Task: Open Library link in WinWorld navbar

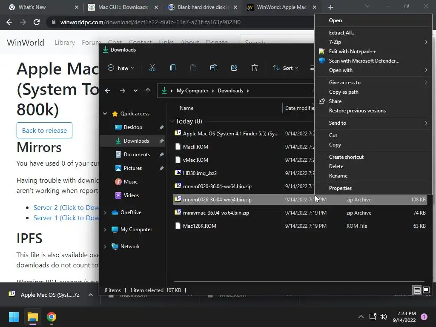Action: 65,42
